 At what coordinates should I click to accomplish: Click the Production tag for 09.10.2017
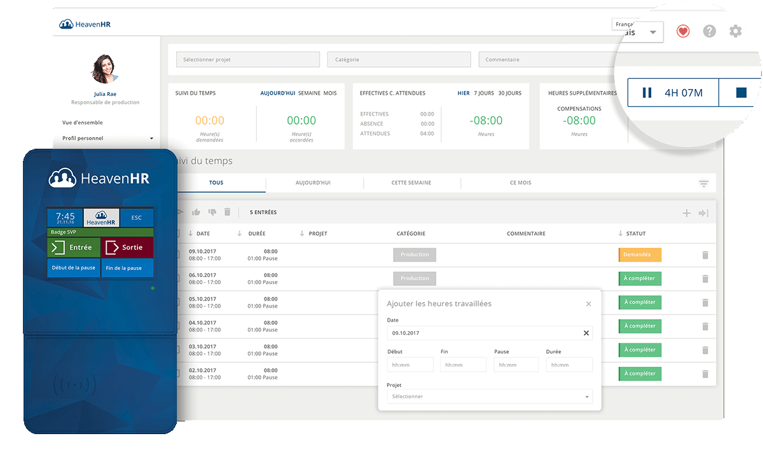click(x=415, y=255)
